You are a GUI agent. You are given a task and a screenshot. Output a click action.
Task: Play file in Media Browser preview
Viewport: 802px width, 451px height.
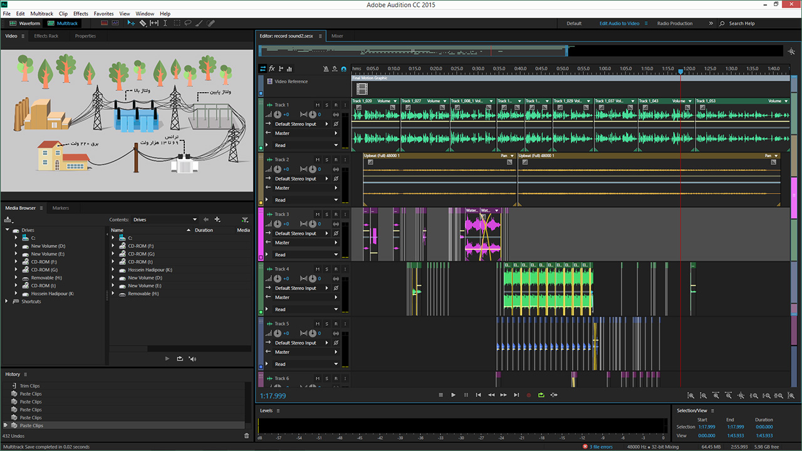(167, 359)
